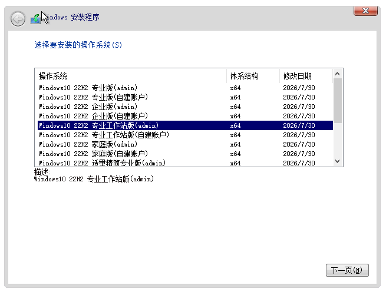The image size is (386, 292).
Task: Click the 选择要安装的操作系统(S) heading
Action: click(x=78, y=45)
